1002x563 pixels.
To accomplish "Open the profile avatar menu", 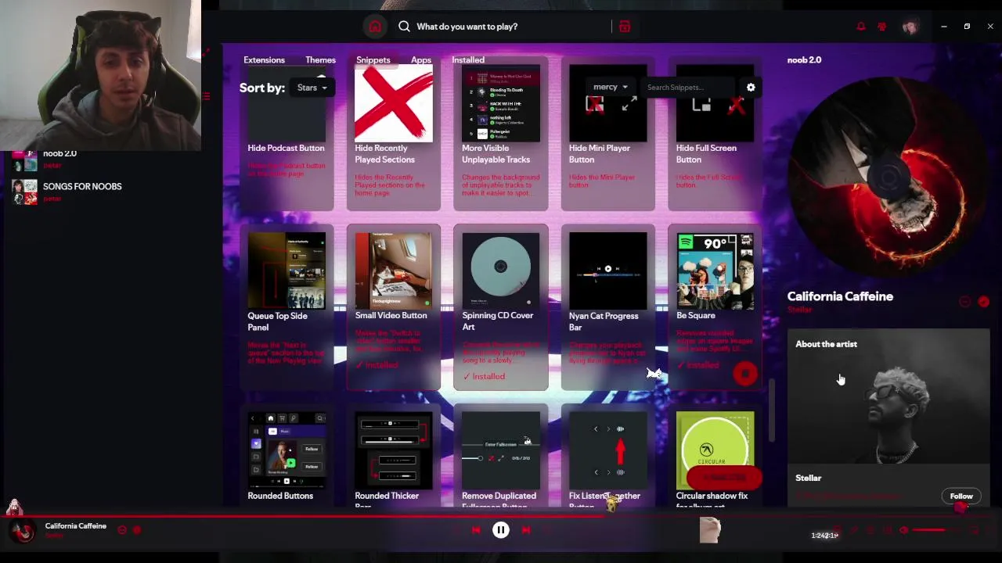I will click(910, 27).
